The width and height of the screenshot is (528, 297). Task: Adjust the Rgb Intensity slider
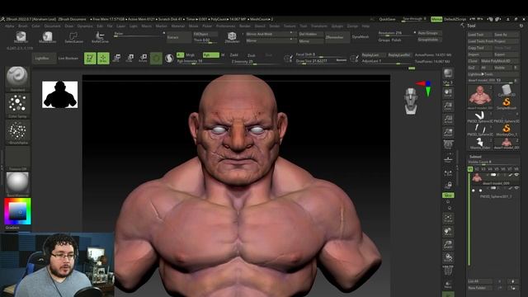[x=201, y=61]
